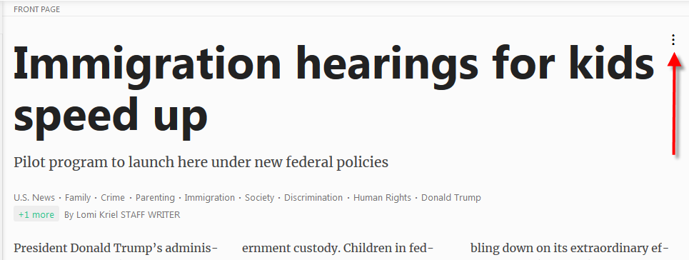Open the Immigration topic tag
The height and width of the screenshot is (260, 689).
pos(210,198)
